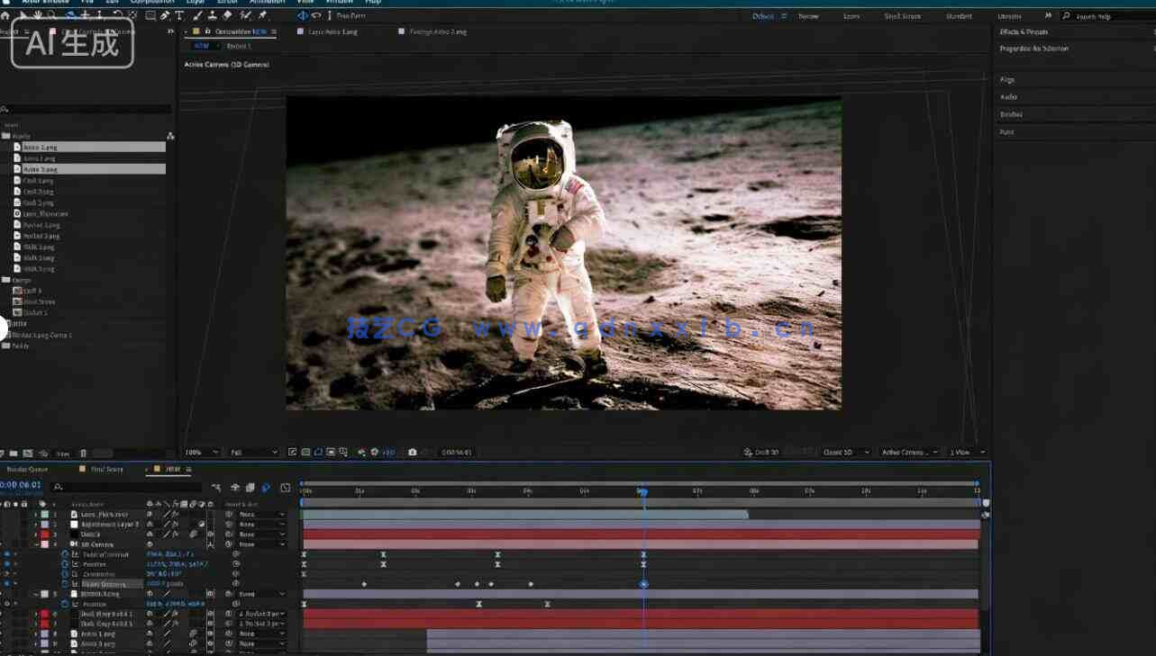The image size is (1156, 656).
Task: Toggle the 3D layer switch for the Dust 3 layer
Action: pyautogui.click(x=211, y=535)
